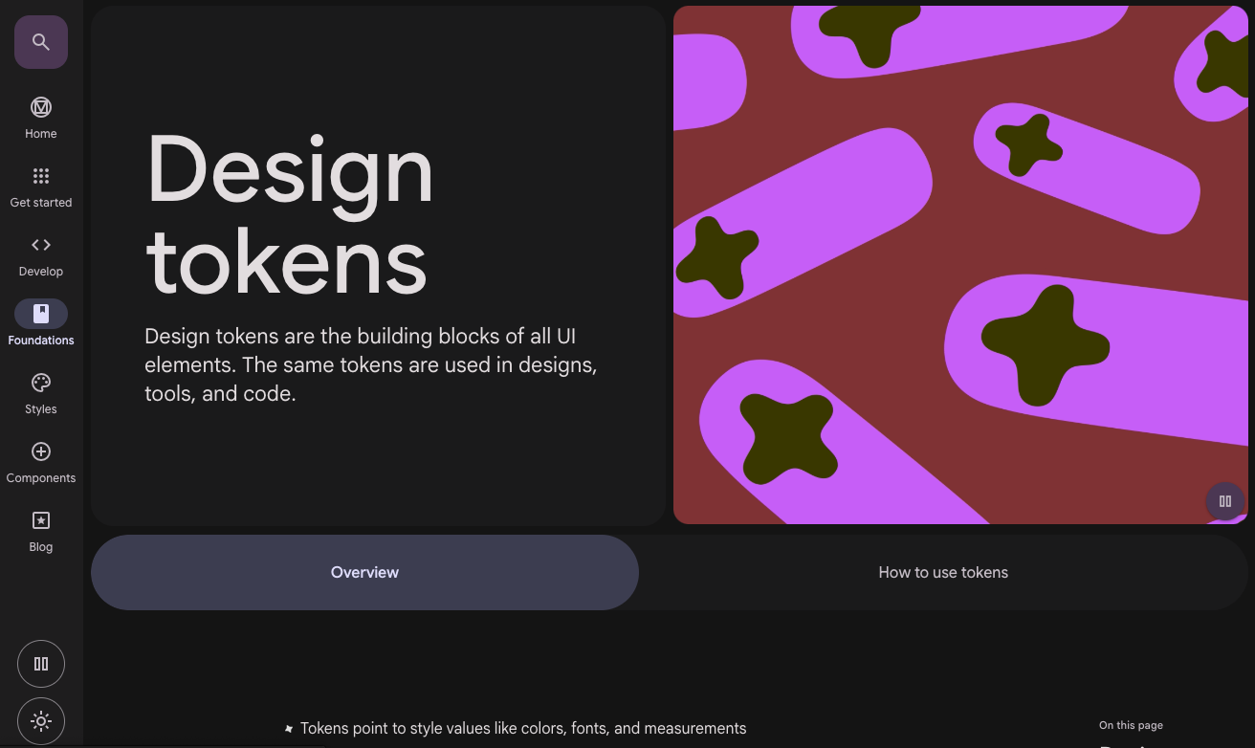This screenshot has height=748, width=1255.
Task: Open the search button in the sidebar
Action: pyautogui.click(x=41, y=42)
